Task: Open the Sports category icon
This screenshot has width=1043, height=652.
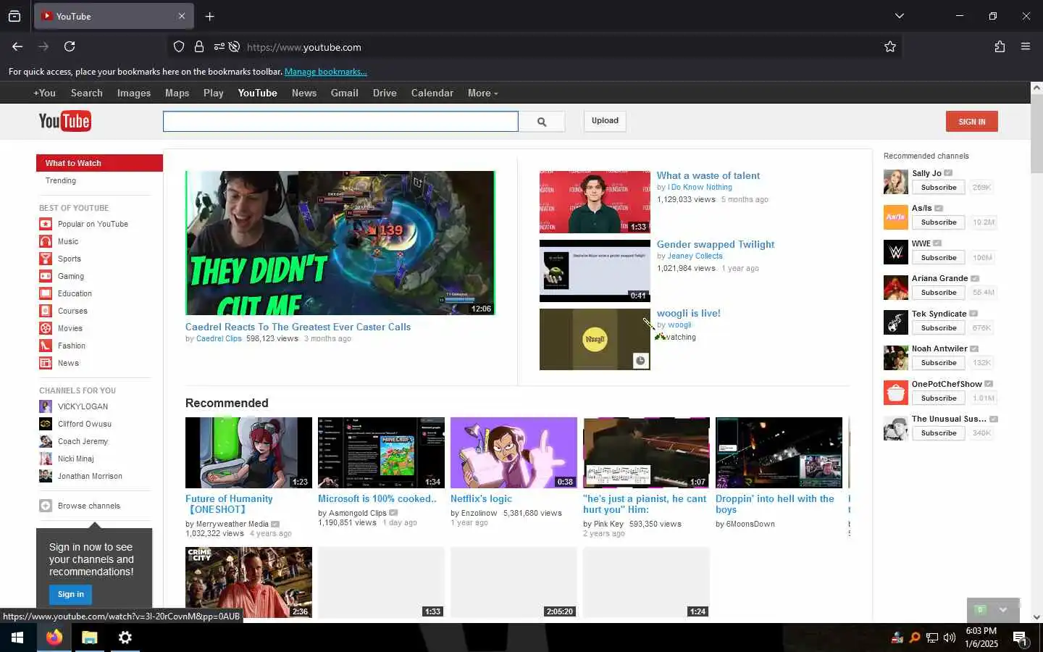Action: [x=46, y=259]
